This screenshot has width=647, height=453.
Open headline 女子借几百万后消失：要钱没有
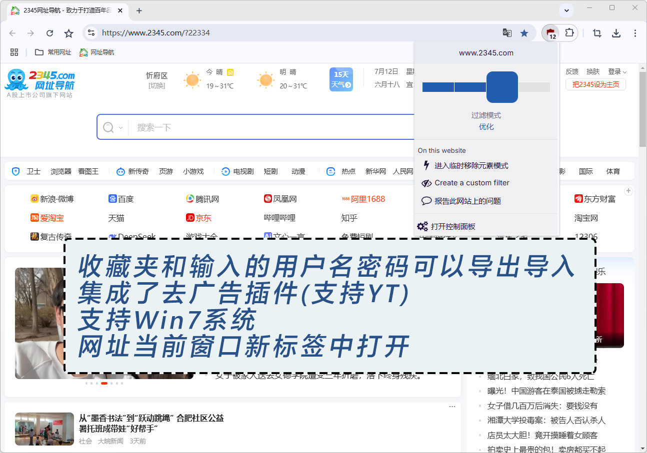pyautogui.click(x=542, y=406)
